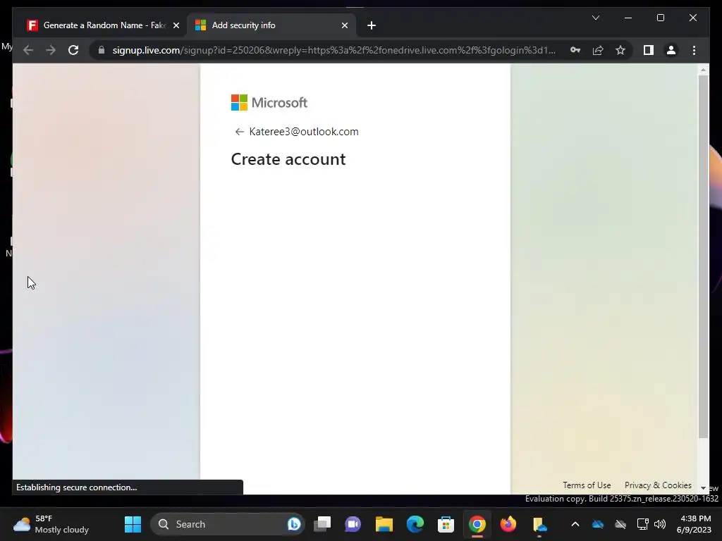Bookmark this tab with star icon
The image size is (722, 541).
[620, 50]
